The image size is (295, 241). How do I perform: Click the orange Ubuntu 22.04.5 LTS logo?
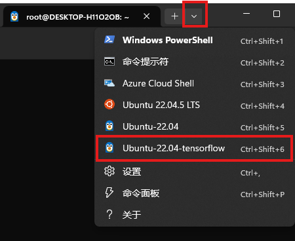(x=109, y=104)
